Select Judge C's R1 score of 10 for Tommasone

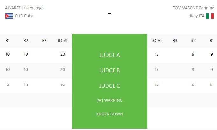click(212, 85)
